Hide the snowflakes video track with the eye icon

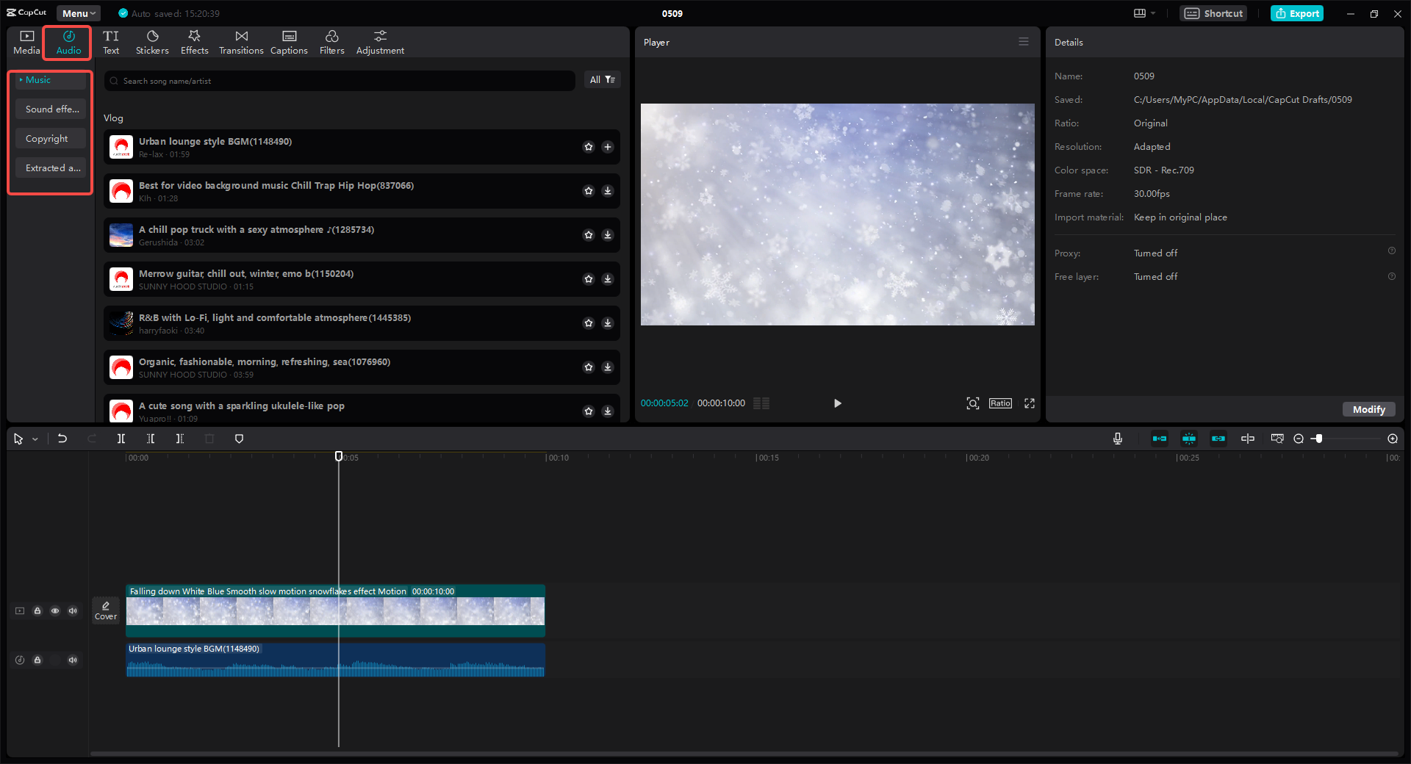(x=55, y=610)
